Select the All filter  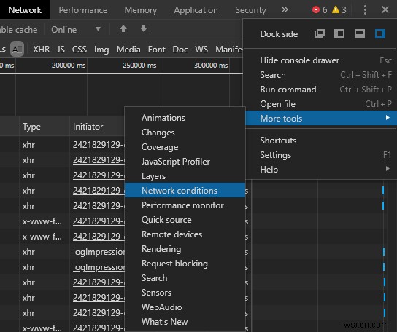click(x=17, y=49)
